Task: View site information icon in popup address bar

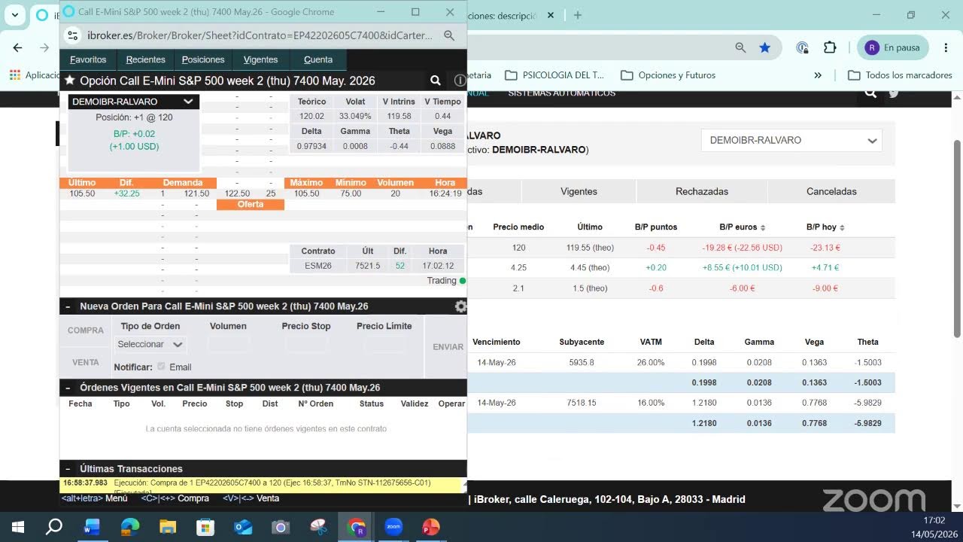Action: [x=73, y=35]
